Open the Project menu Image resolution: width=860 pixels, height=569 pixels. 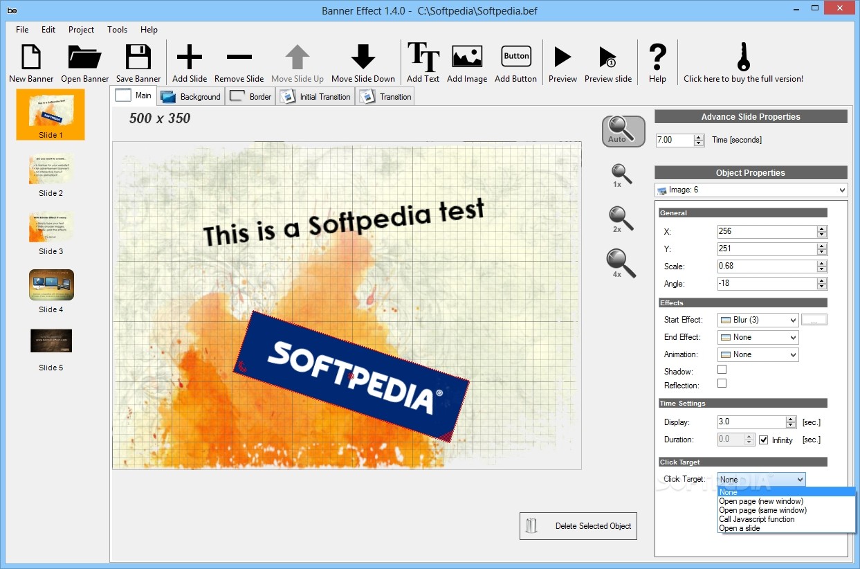81,30
